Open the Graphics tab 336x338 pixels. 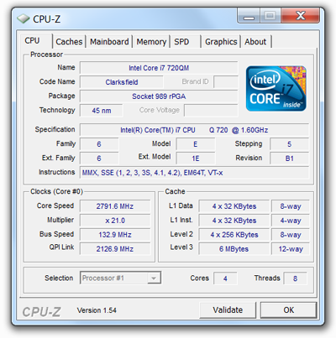(x=221, y=42)
